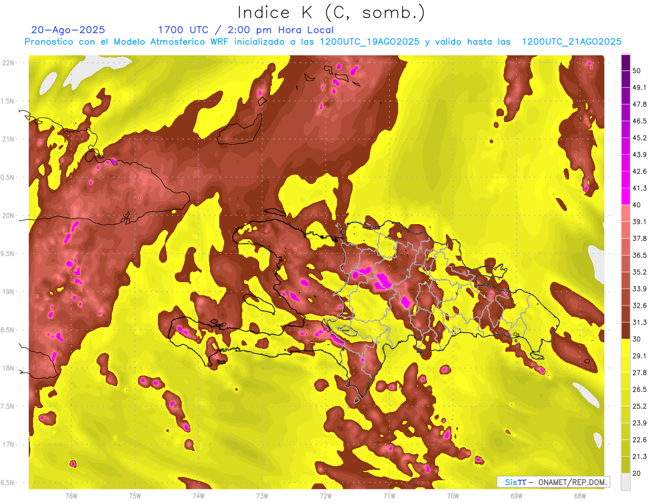Click the colorbar value '23.9'

640,423
